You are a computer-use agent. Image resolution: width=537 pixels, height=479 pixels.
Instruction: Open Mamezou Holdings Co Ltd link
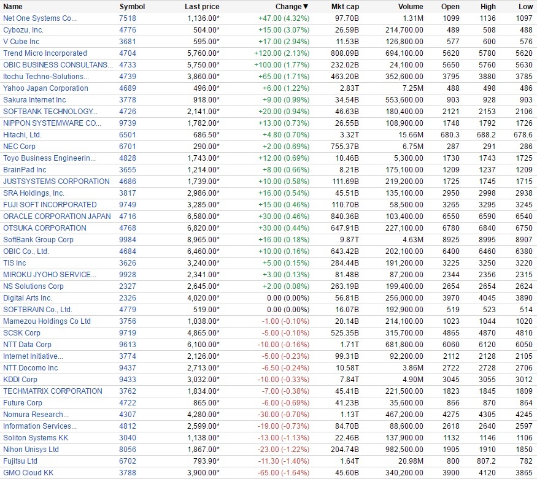[x=47, y=321]
